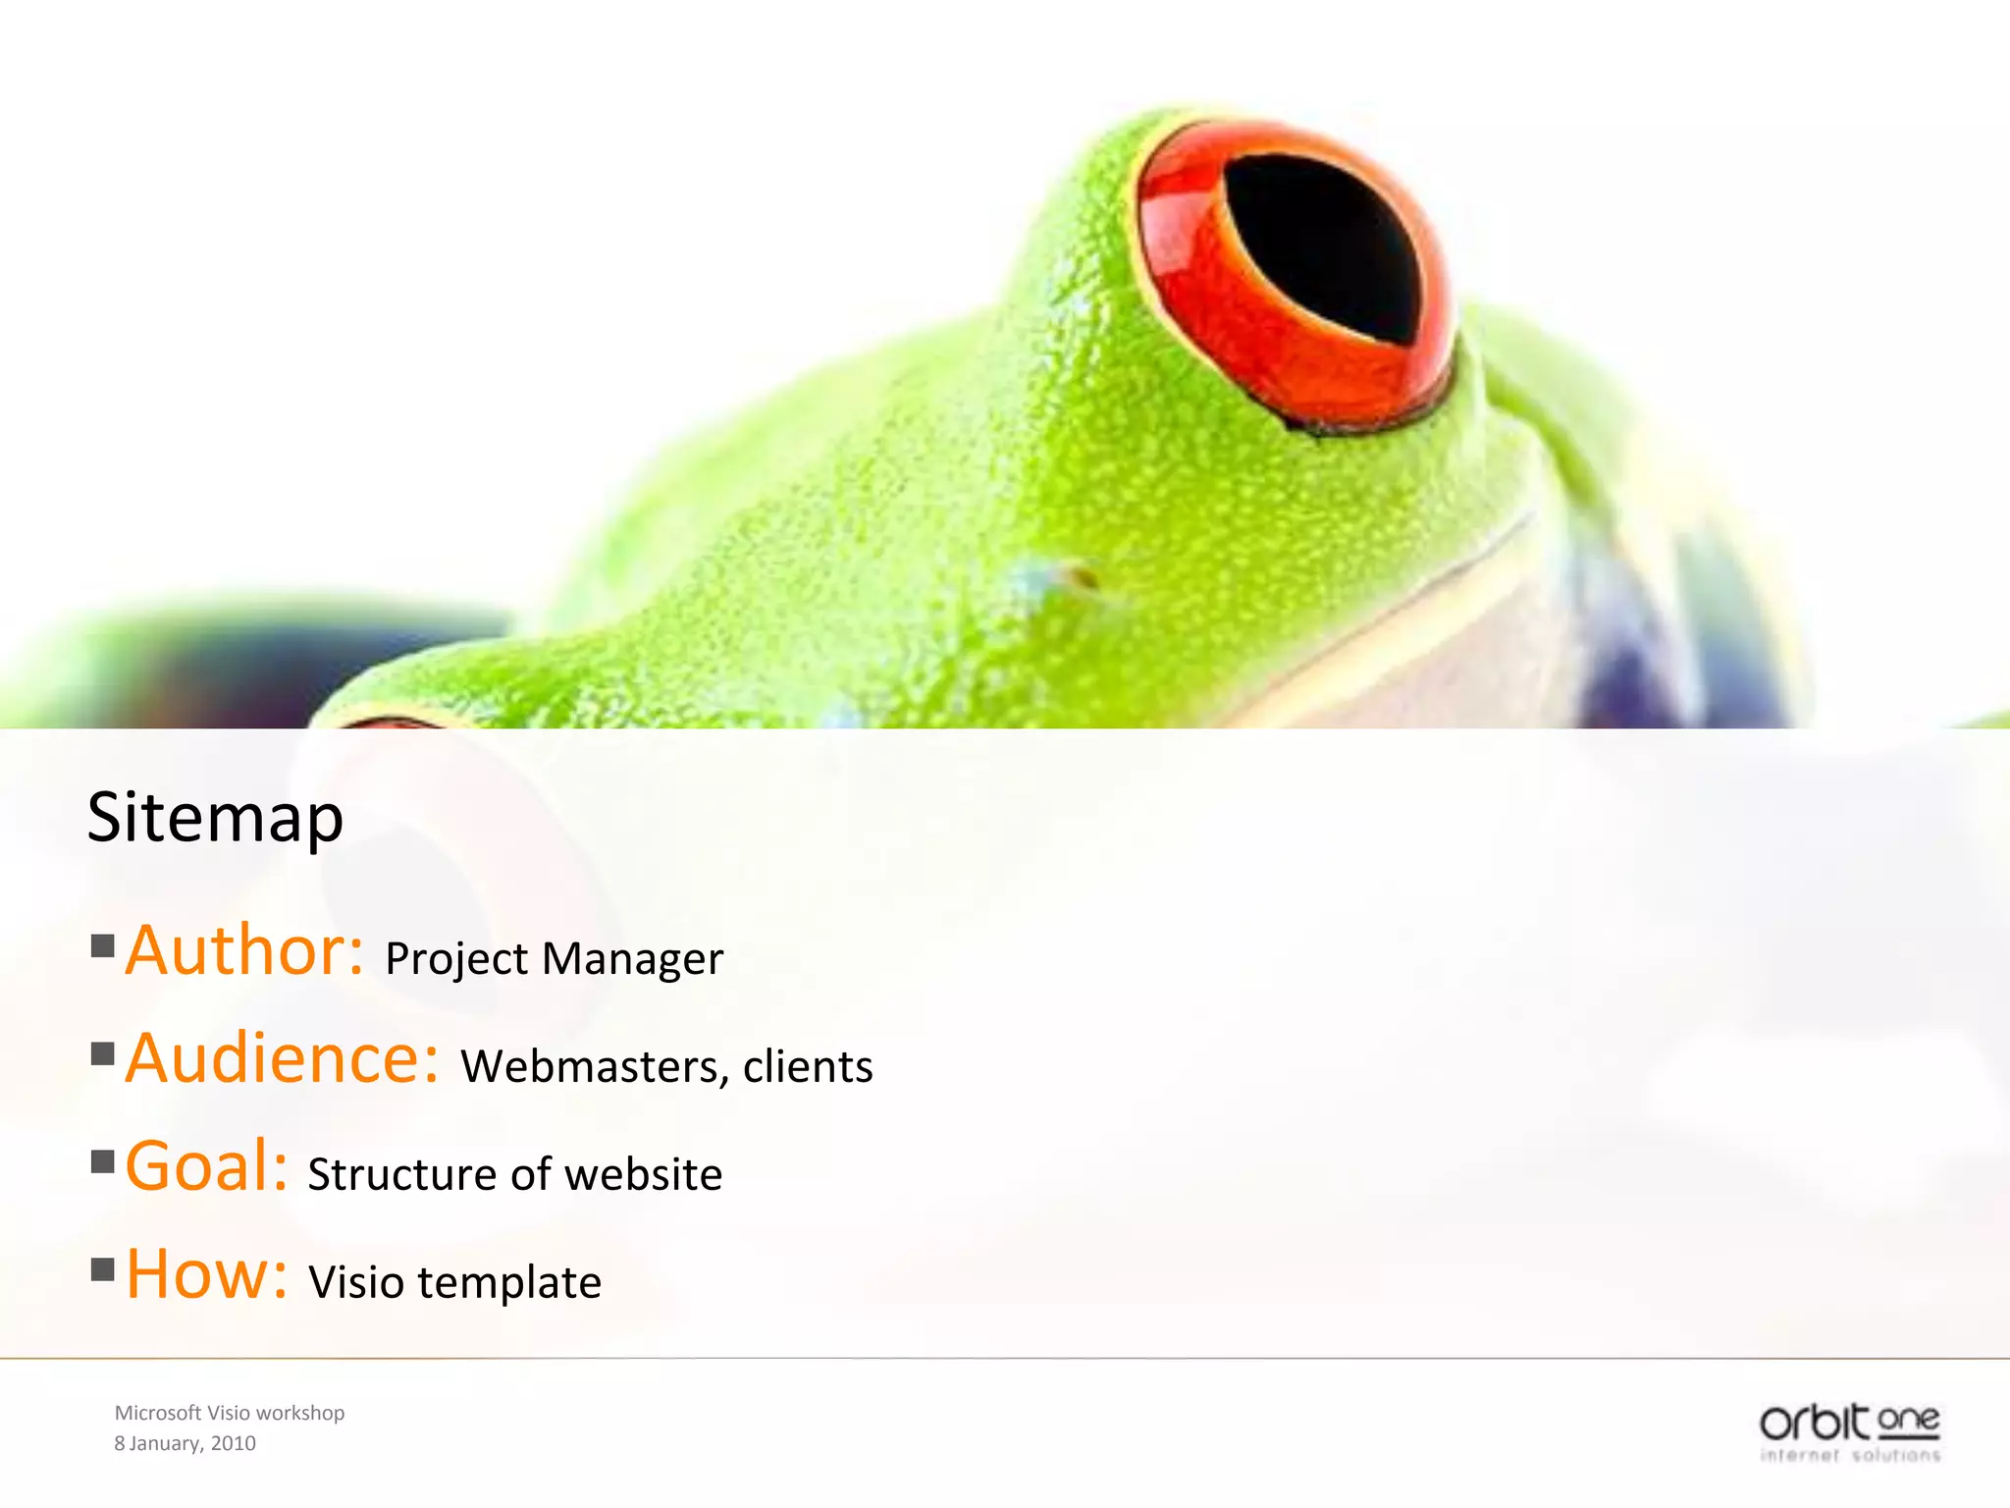The image size is (2010, 1508).
Task: Click the Visio template text
Action: 455,1283
